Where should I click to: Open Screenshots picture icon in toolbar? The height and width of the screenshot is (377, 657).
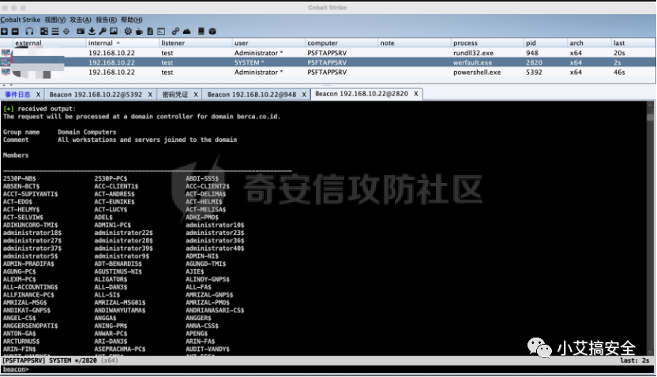(114, 32)
